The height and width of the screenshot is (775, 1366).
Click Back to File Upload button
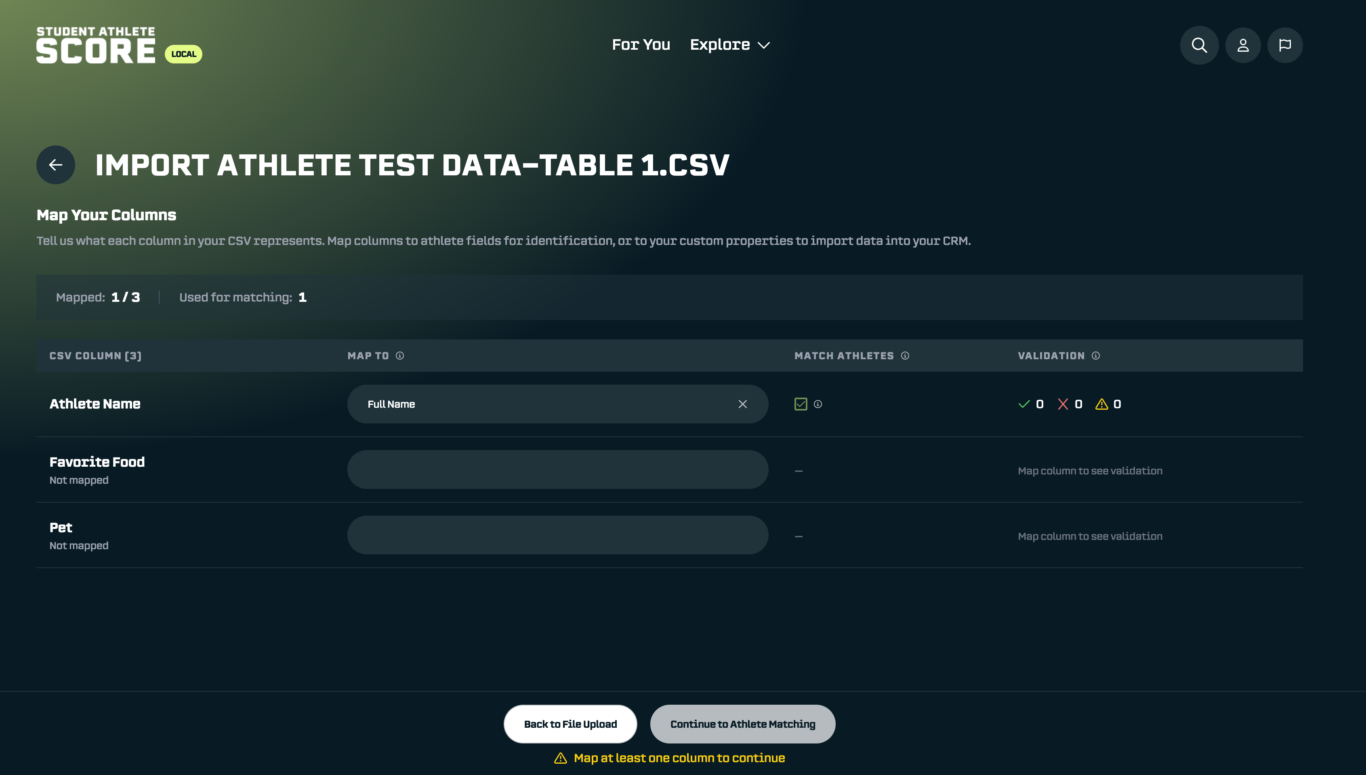point(570,724)
